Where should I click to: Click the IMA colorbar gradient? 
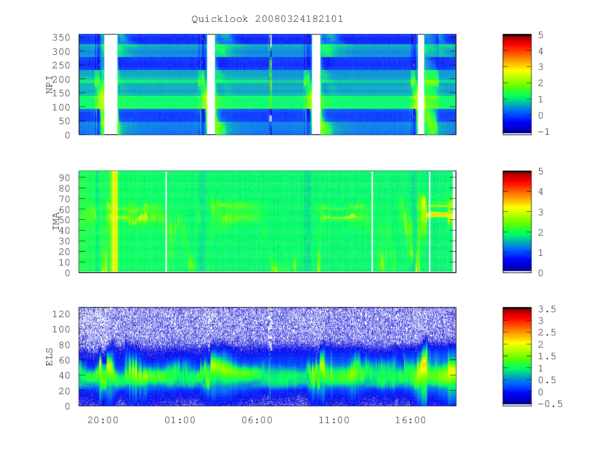click(517, 221)
